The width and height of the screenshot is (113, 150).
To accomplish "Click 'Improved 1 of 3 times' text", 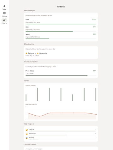I will 33,37.
